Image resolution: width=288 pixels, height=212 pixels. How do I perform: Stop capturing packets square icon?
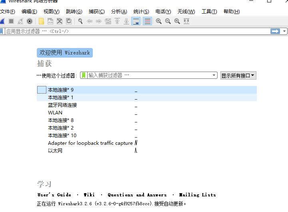[x=11, y=21]
